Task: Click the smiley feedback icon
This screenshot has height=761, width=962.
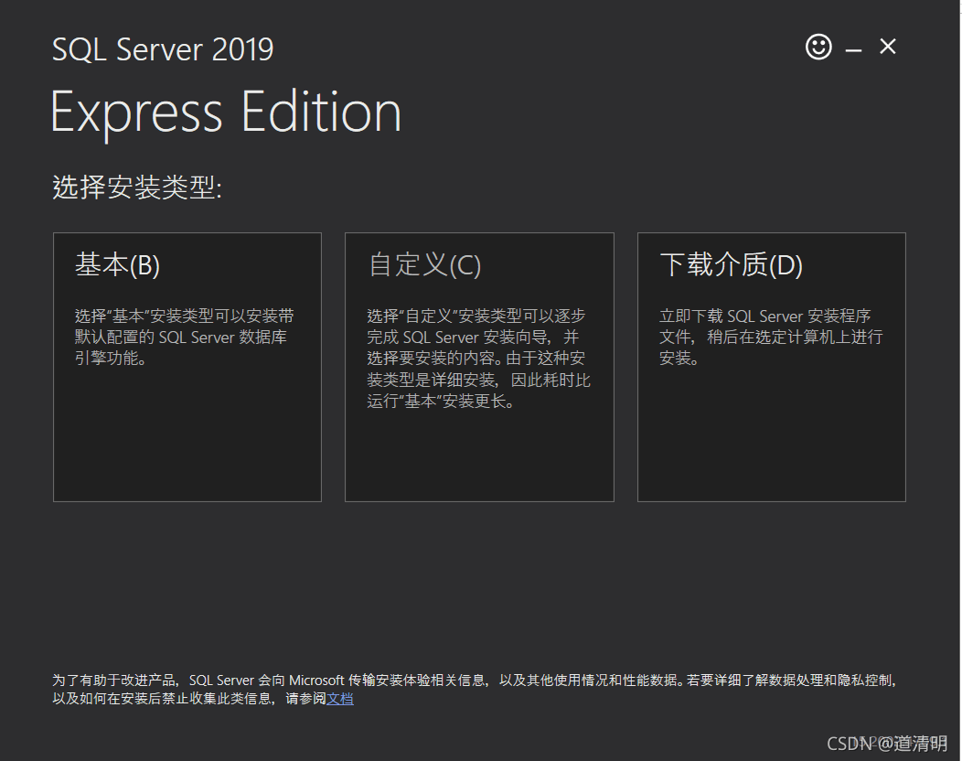Action: (818, 47)
